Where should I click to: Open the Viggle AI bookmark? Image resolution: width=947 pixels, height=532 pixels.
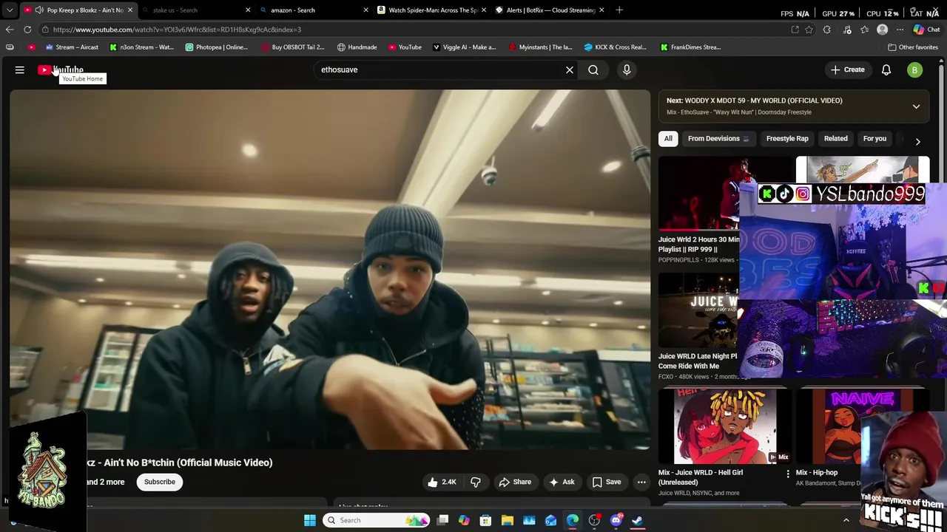click(x=465, y=47)
